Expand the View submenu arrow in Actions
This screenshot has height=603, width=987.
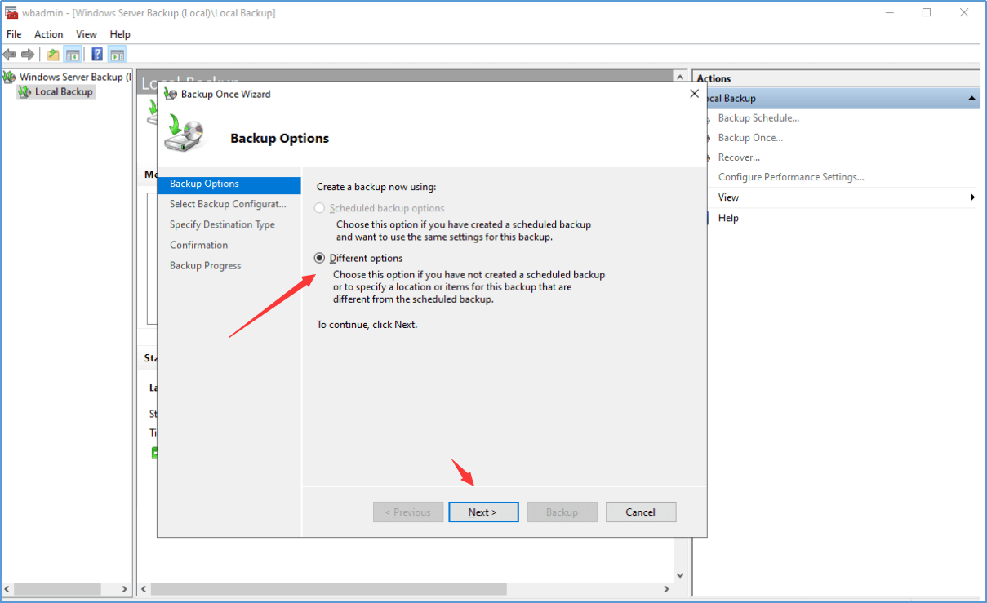pyautogui.click(x=972, y=197)
